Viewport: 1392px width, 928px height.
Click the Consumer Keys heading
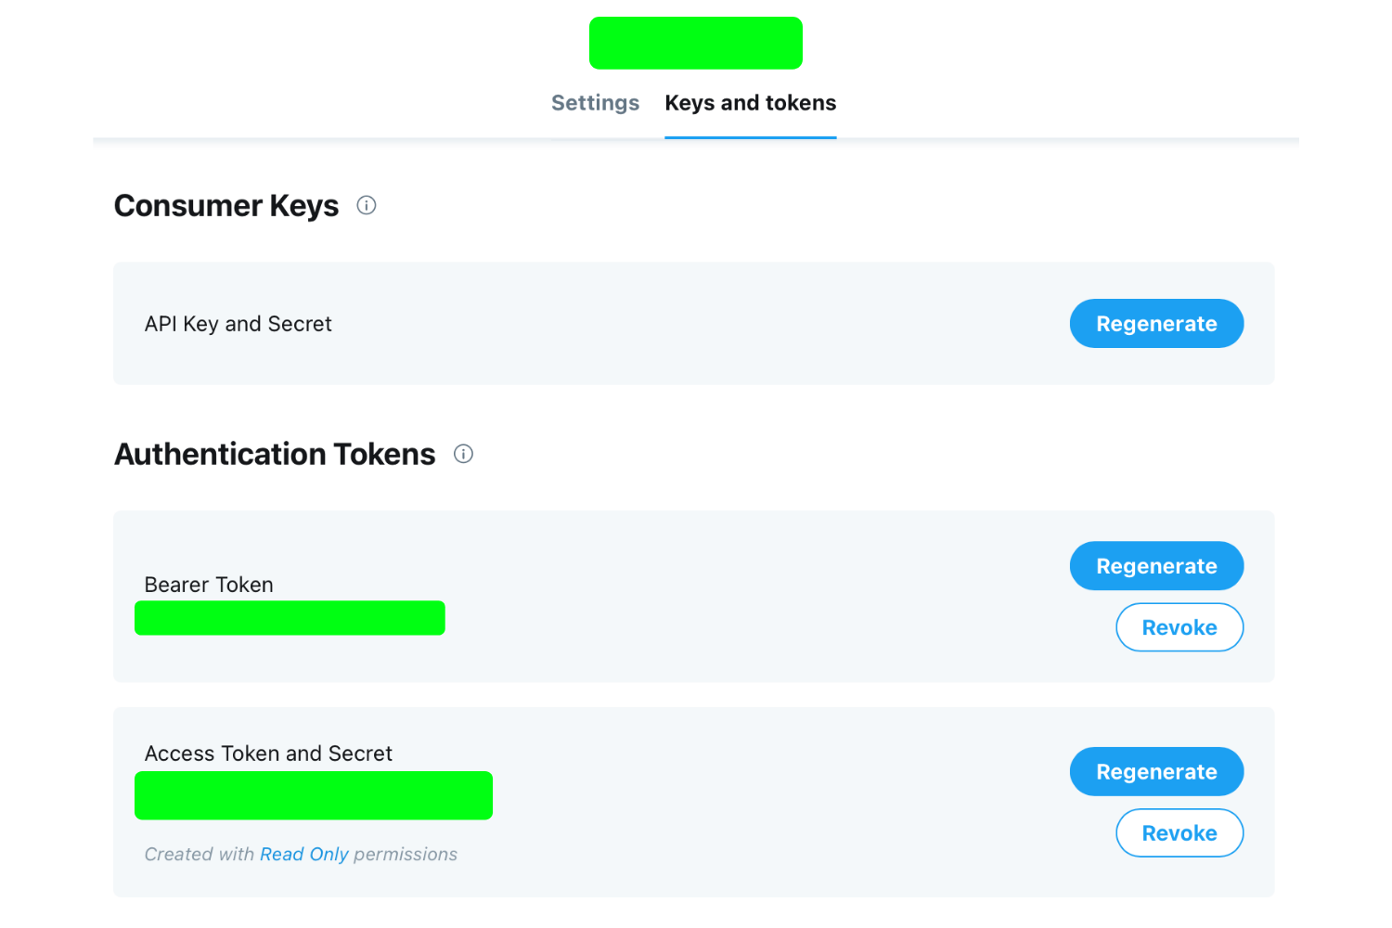click(226, 206)
